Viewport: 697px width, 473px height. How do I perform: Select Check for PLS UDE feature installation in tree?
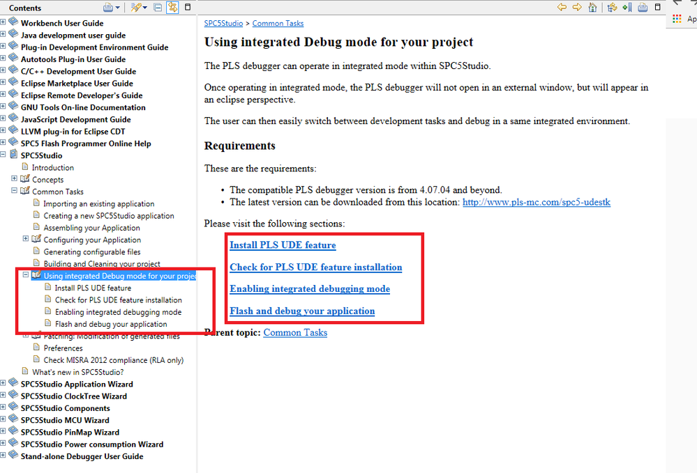pyautogui.click(x=118, y=300)
